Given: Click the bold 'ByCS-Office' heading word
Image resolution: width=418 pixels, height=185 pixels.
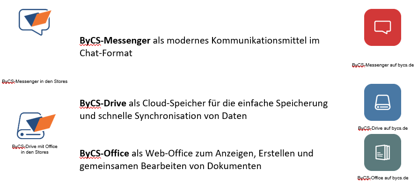Looking at the screenshot, I should click(104, 154).
